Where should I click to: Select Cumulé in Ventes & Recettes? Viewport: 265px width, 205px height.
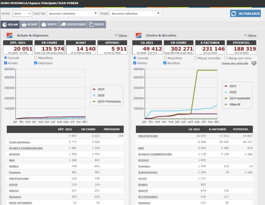point(135,58)
